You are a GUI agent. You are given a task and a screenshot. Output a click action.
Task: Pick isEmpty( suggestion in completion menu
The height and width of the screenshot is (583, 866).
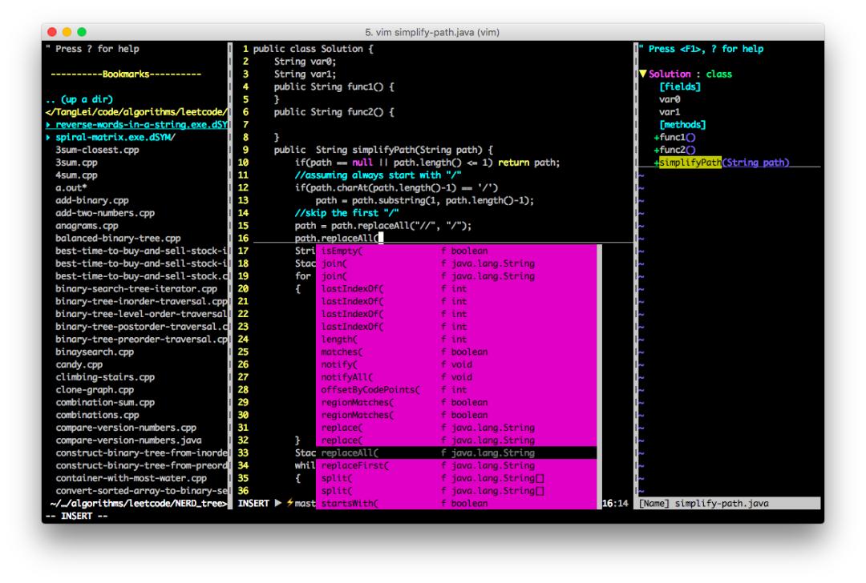coord(342,251)
